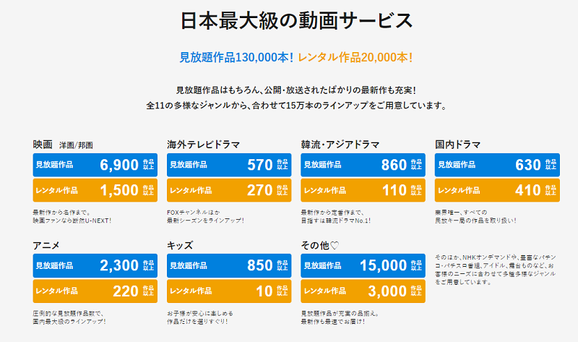Select アニメ レンタル作品 220 box
This screenshot has width=578, height=342.
click(95, 291)
